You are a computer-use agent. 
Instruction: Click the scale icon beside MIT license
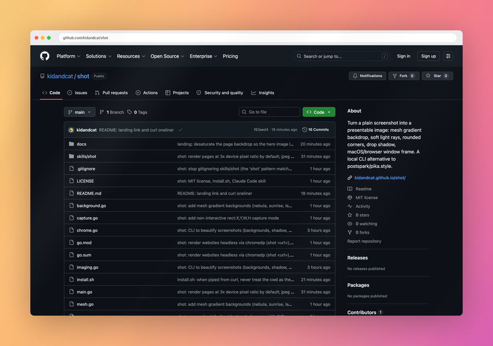[x=349, y=198]
